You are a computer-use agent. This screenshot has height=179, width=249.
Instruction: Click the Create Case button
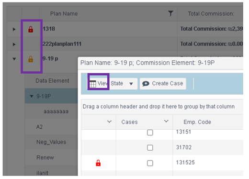[x=163, y=84]
